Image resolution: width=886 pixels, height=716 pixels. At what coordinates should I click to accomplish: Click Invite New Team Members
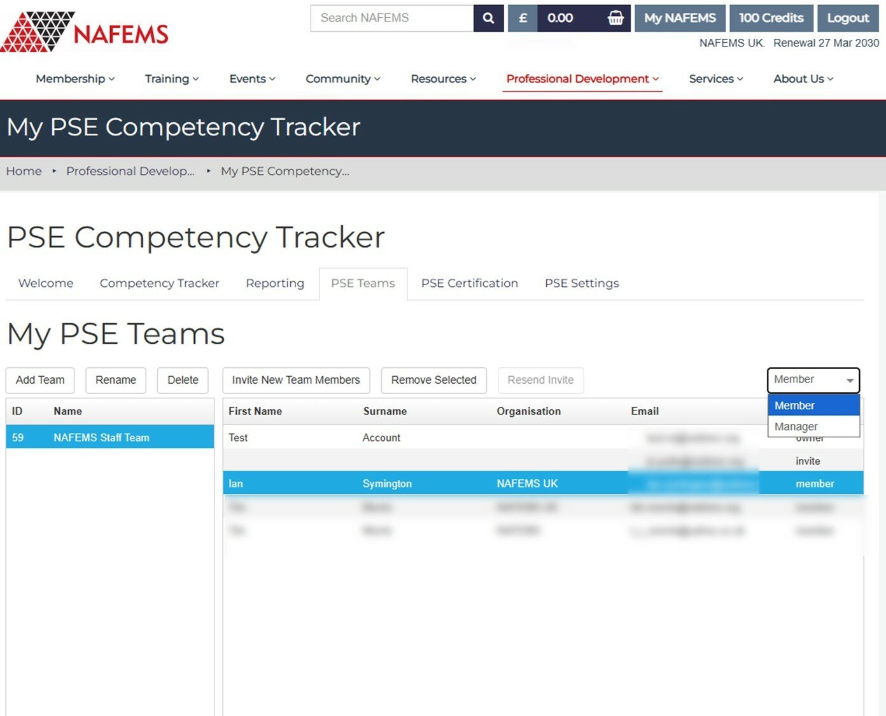[296, 380]
